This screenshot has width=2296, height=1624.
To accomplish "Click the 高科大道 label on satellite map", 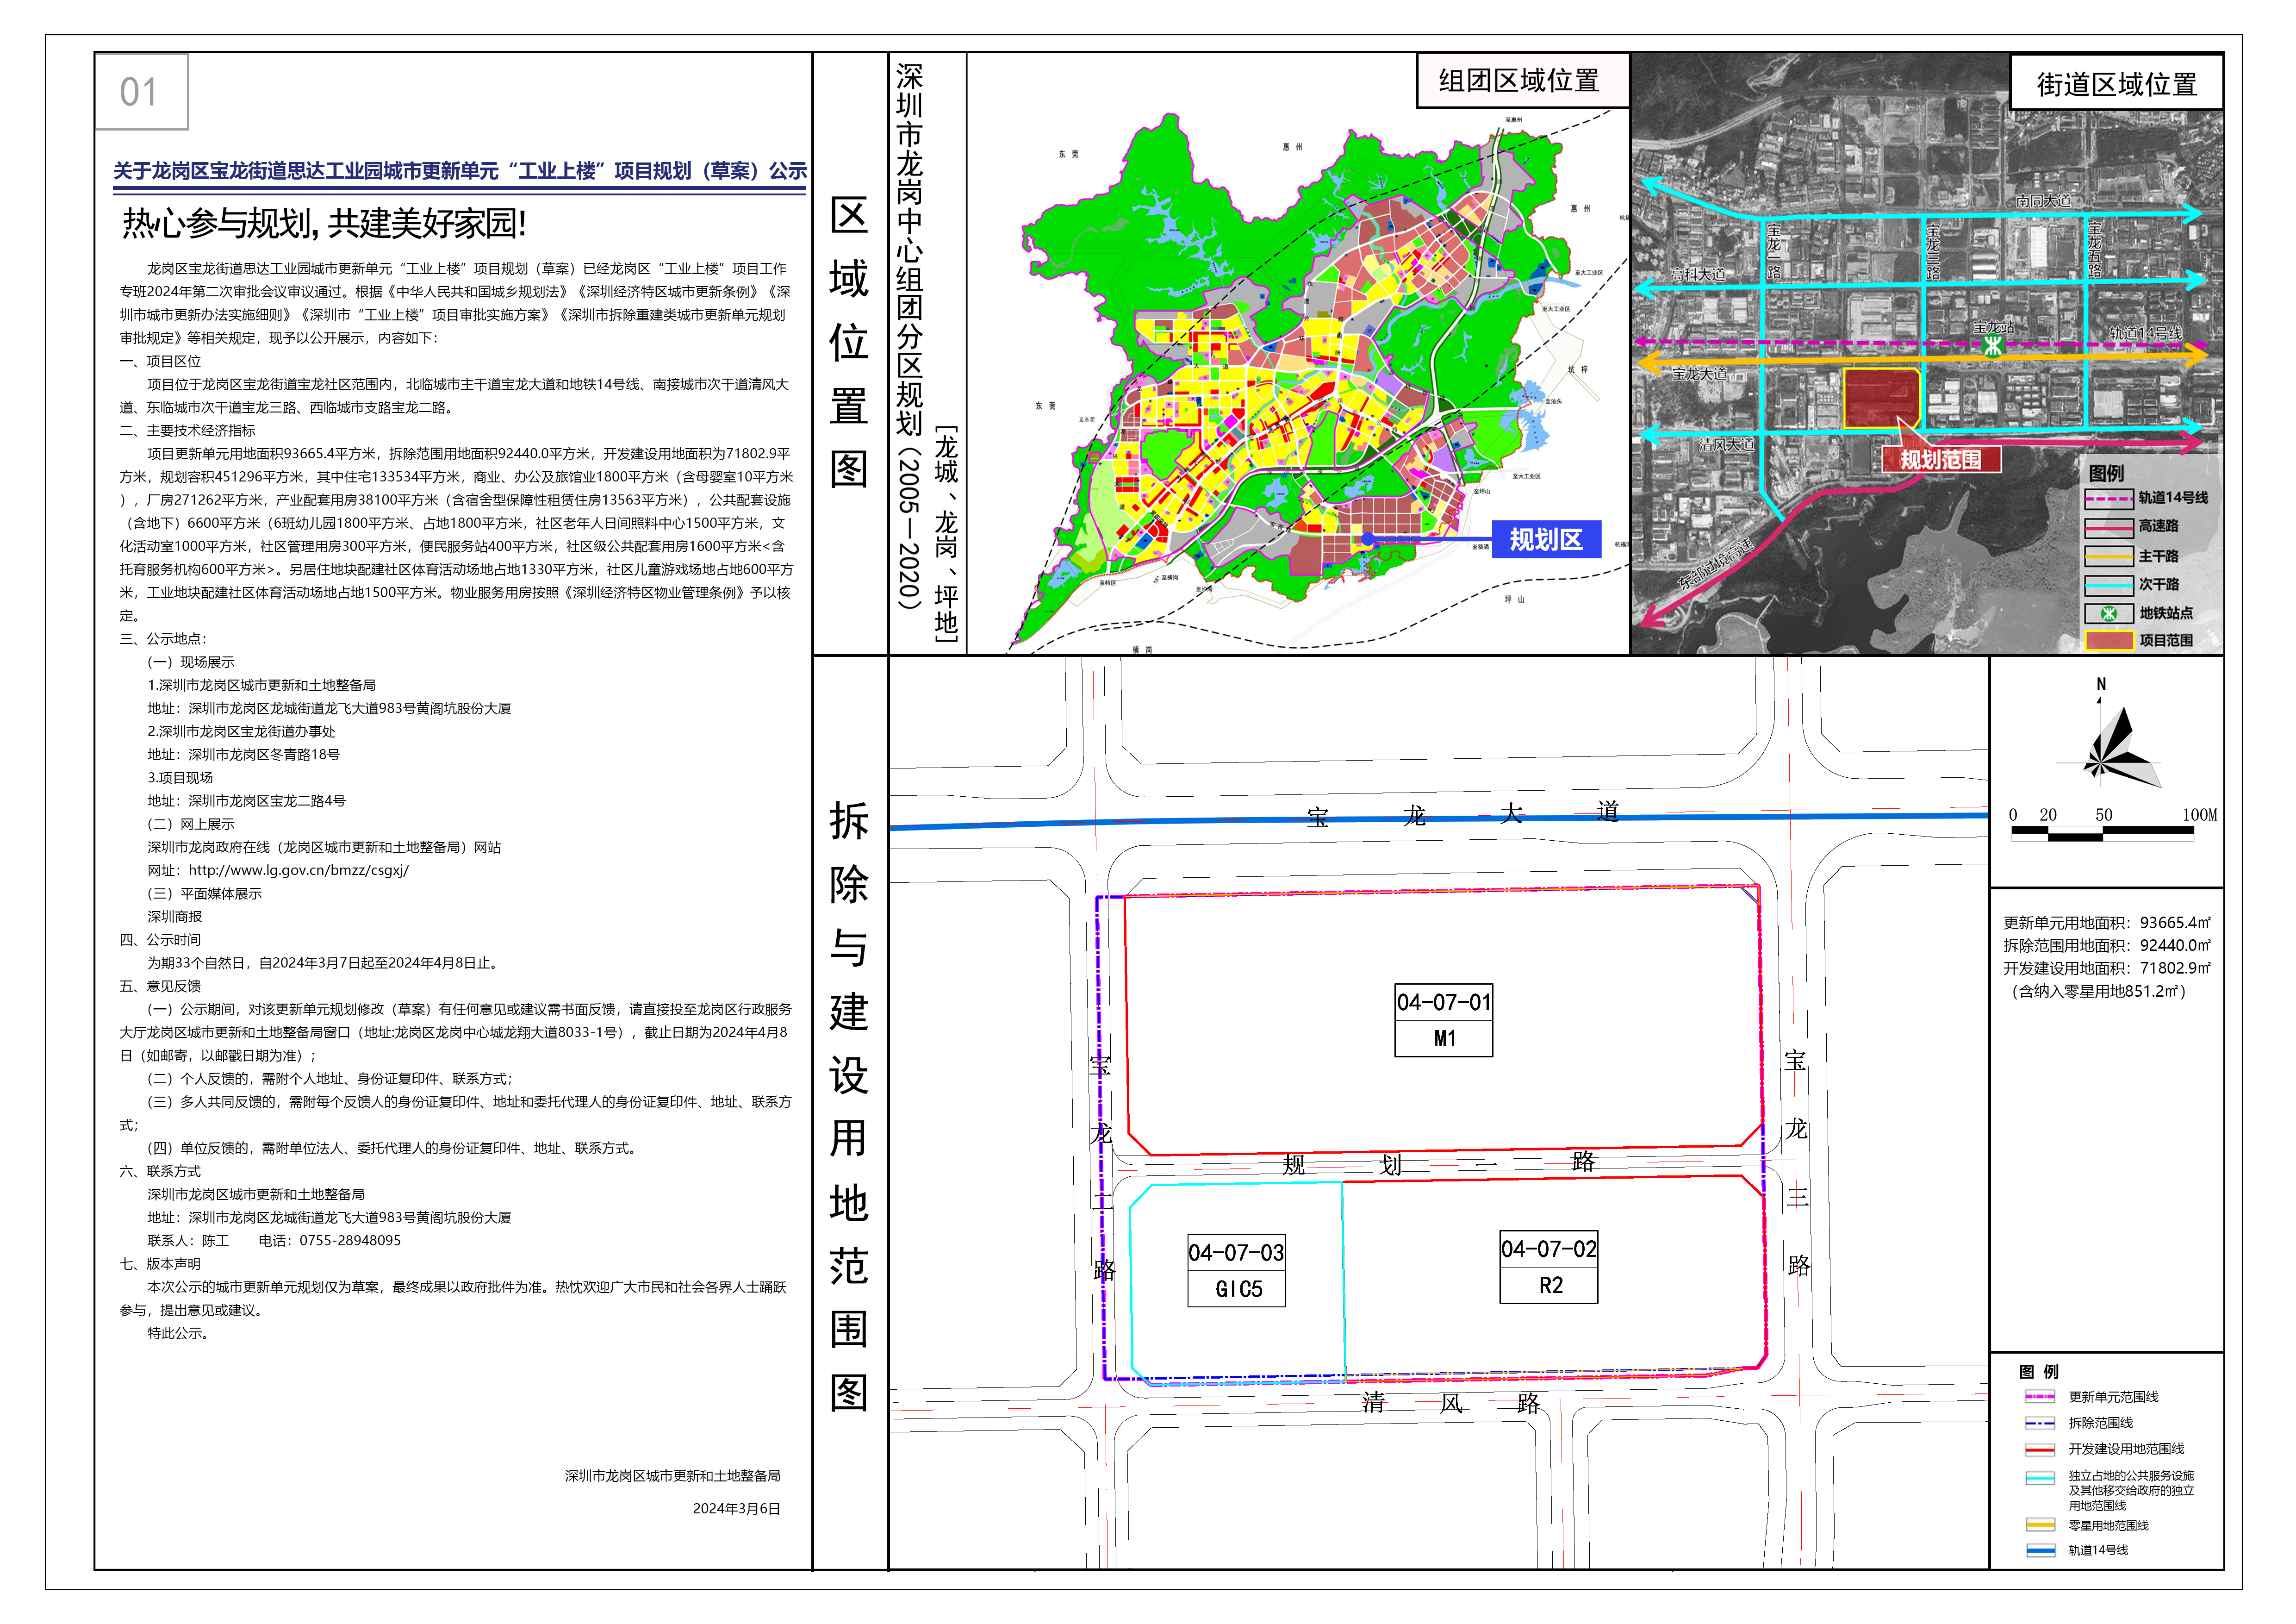I will [1698, 274].
